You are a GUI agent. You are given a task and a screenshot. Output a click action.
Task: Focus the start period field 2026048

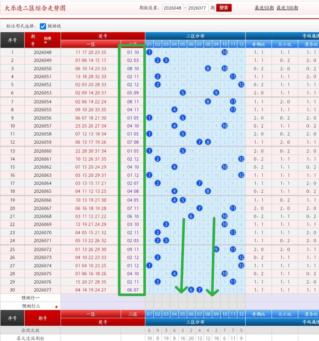(x=173, y=8)
